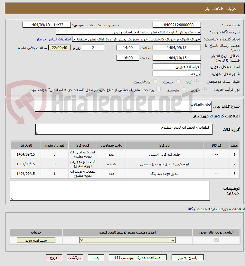Open اطلاعات تماس خریدار link
This screenshot has height=266, width=245.
coord(54,39)
